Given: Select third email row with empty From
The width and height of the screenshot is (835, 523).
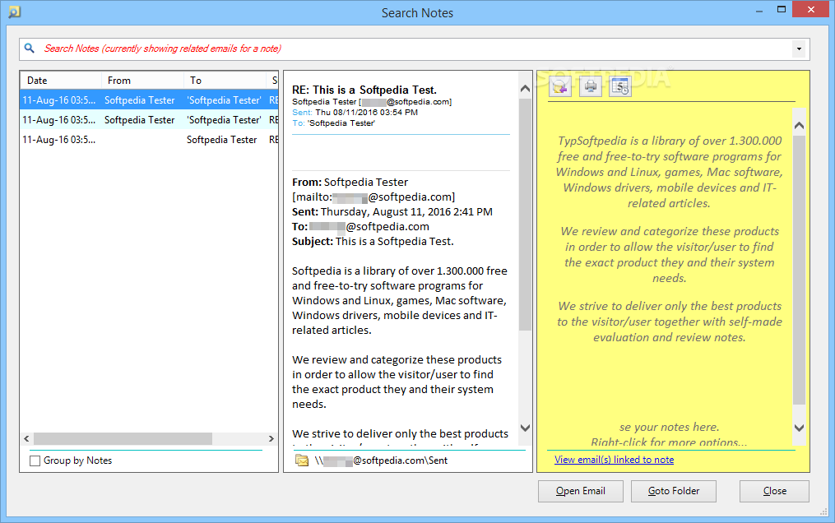Looking at the screenshot, I should coord(149,140).
